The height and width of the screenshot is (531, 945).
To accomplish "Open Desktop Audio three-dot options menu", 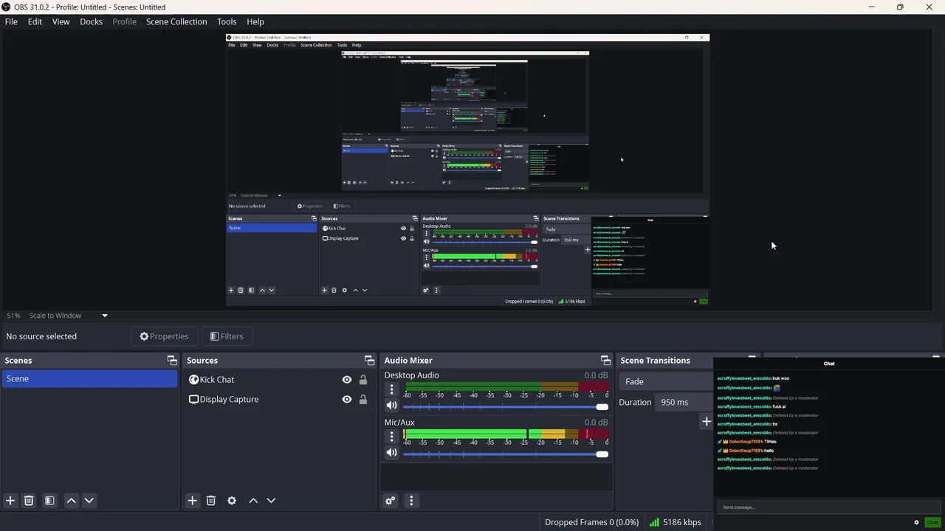I will [x=392, y=389].
